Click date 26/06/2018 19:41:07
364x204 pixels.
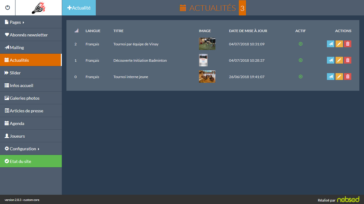(x=247, y=77)
